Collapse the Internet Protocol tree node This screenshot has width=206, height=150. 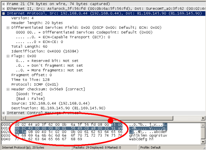(3, 13)
